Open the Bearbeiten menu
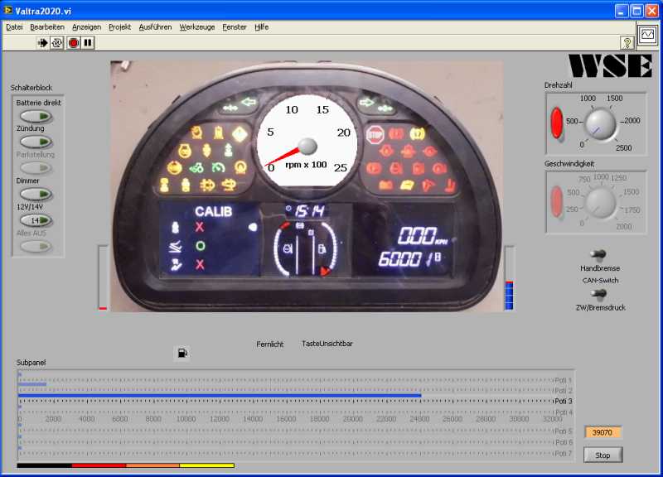 (x=47, y=27)
